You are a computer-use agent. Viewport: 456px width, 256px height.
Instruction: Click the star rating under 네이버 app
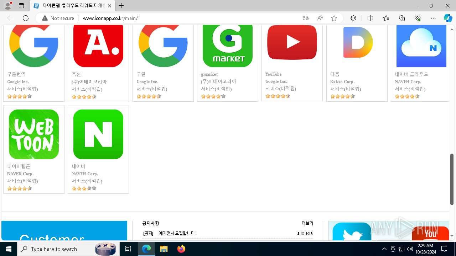point(84,188)
